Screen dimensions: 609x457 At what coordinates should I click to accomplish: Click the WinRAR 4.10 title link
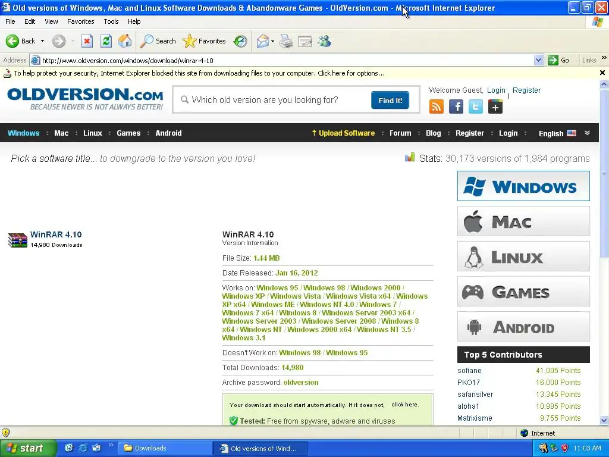pos(56,234)
